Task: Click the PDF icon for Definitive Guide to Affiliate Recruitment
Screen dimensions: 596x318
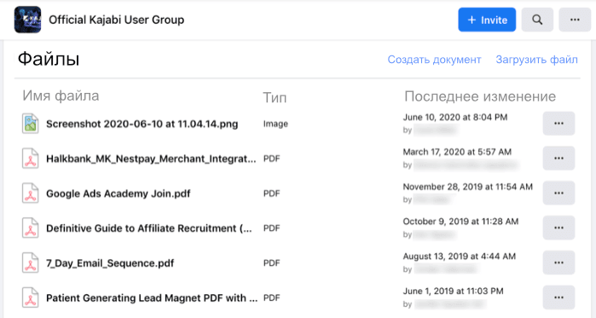Action: click(x=31, y=228)
